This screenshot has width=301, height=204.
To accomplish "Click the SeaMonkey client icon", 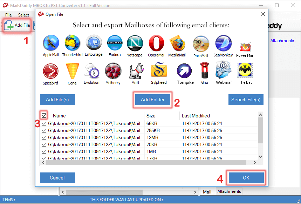I will tap(223, 43).
